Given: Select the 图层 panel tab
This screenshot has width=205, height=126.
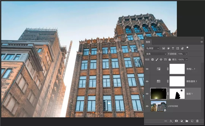Looking at the screenshot, I should (148, 42).
